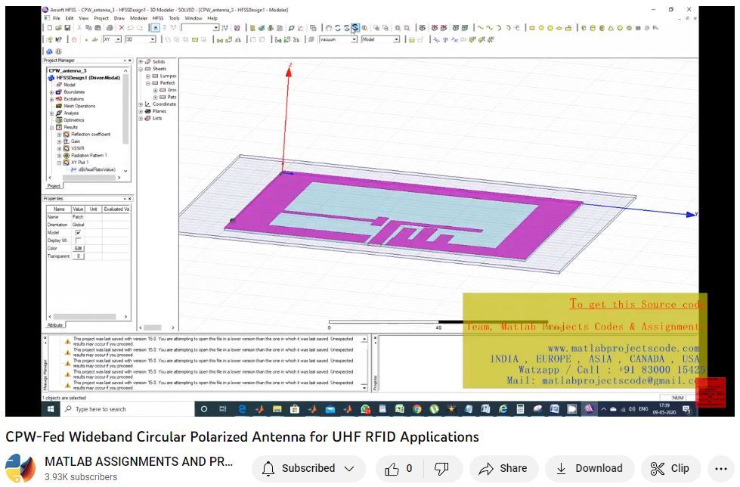Click the Transparent value field
This screenshot has height=487, width=740.
point(78,256)
